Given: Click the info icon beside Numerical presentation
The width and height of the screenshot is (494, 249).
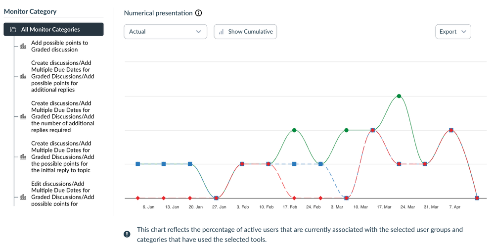Looking at the screenshot, I should pos(198,13).
